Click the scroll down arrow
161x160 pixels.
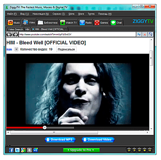tap(151, 129)
